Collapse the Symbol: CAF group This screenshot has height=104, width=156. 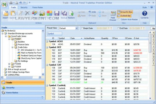(x=47, y=65)
